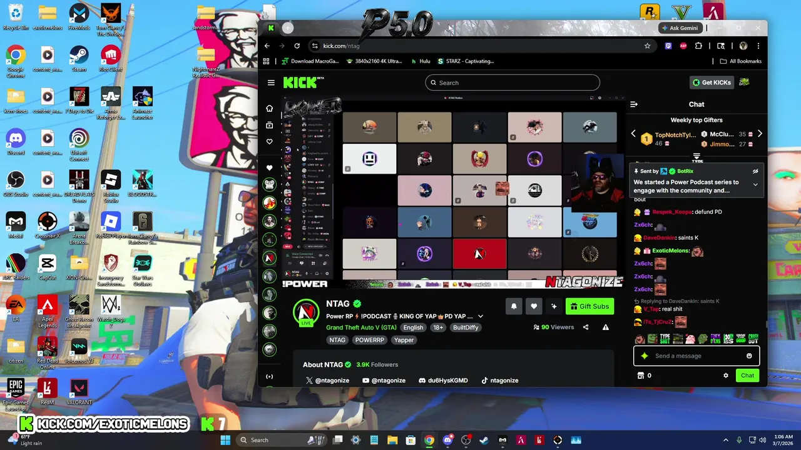Select the Yapper tag
Viewport: 801px width, 450px height.
click(404, 340)
